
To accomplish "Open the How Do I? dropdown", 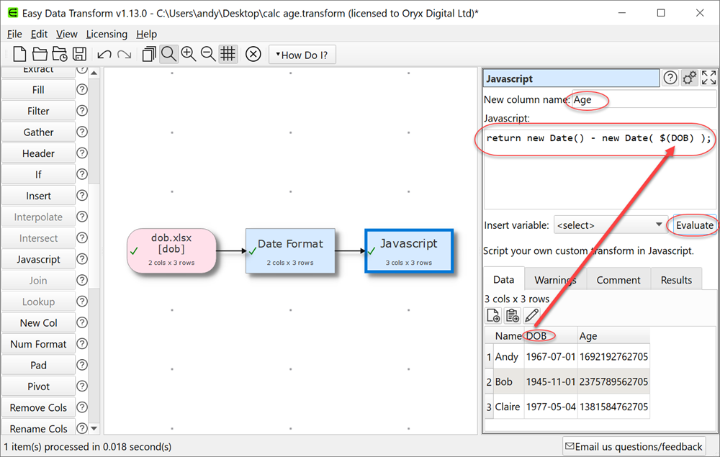I will point(302,54).
